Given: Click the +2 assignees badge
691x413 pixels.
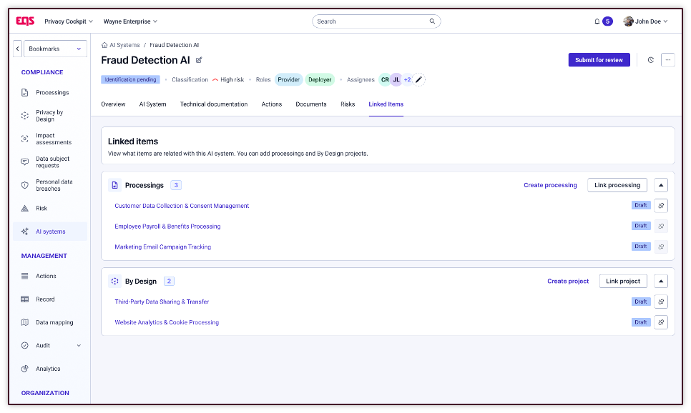Looking at the screenshot, I should coord(408,80).
